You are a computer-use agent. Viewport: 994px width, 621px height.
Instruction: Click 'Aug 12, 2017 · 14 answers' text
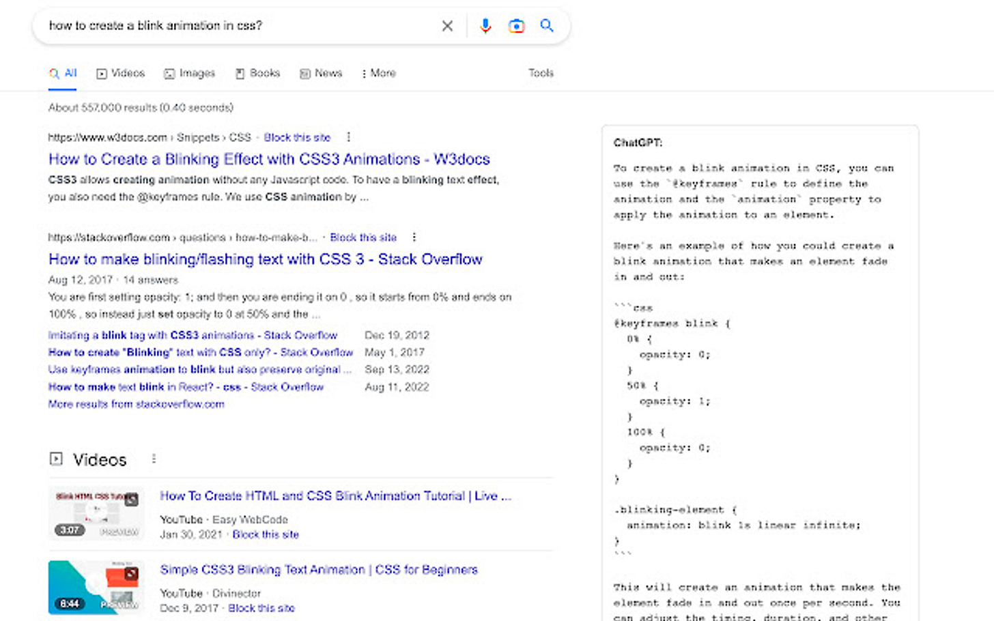pyautogui.click(x=113, y=280)
